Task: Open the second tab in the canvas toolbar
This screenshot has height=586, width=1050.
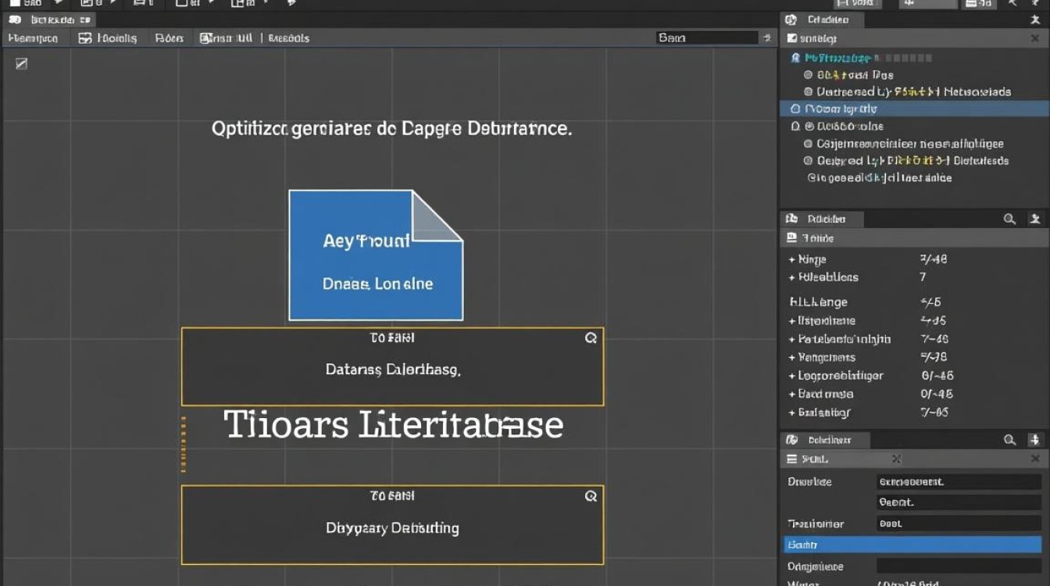Action: tap(108, 38)
